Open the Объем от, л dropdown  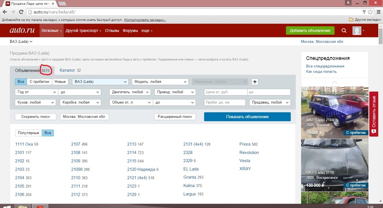coord(131,102)
